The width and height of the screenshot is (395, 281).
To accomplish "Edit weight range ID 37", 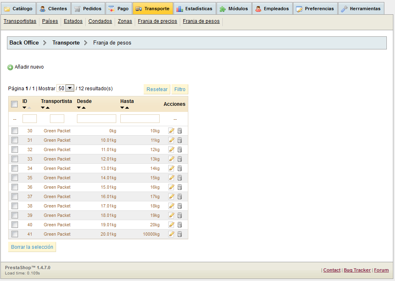I will click(171, 196).
